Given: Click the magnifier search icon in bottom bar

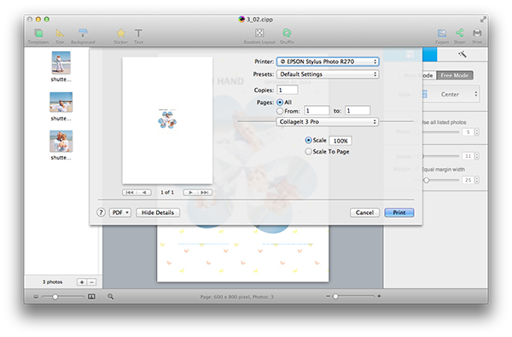Looking at the screenshot, I should (x=111, y=297).
